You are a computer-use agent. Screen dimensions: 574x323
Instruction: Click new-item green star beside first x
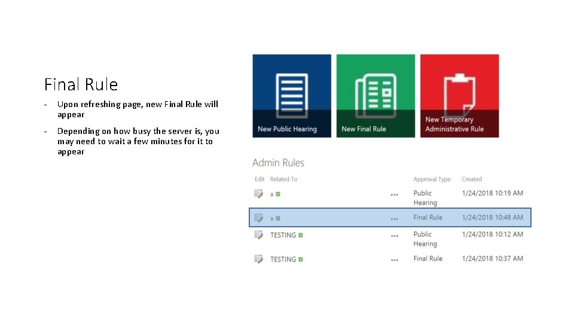(x=278, y=194)
